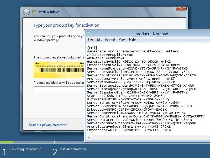Click the UltimateN=HTJK6 key line
Image resolution: width=210 pixels, height=158 pixels.
pyautogui.click(x=128, y=99)
